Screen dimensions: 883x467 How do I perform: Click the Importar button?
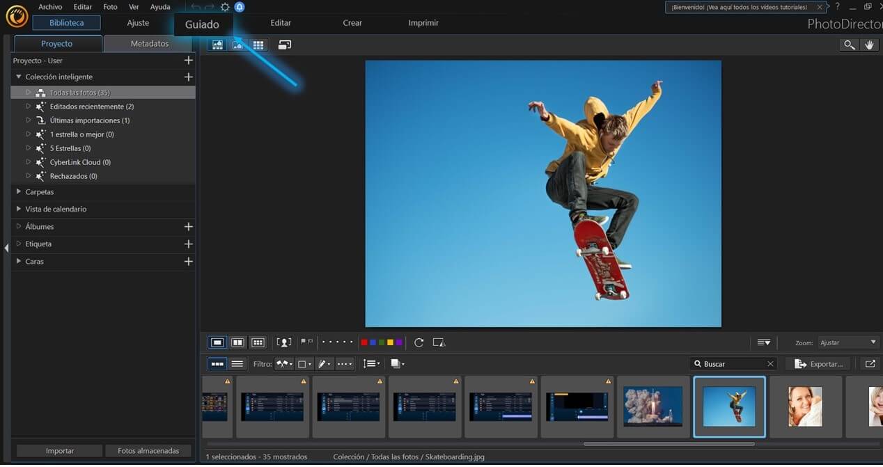pyautogui.click(x=60, y=450)
